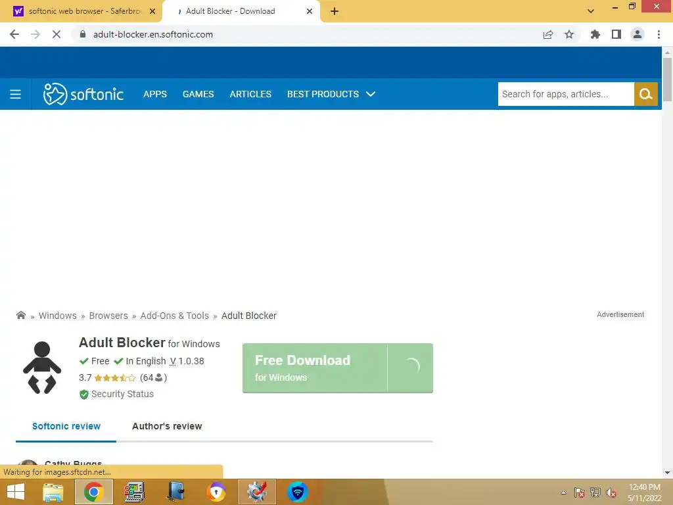Click the Action Center flag tray icon
The image size is (673, 505).
[x=580, y=493]
